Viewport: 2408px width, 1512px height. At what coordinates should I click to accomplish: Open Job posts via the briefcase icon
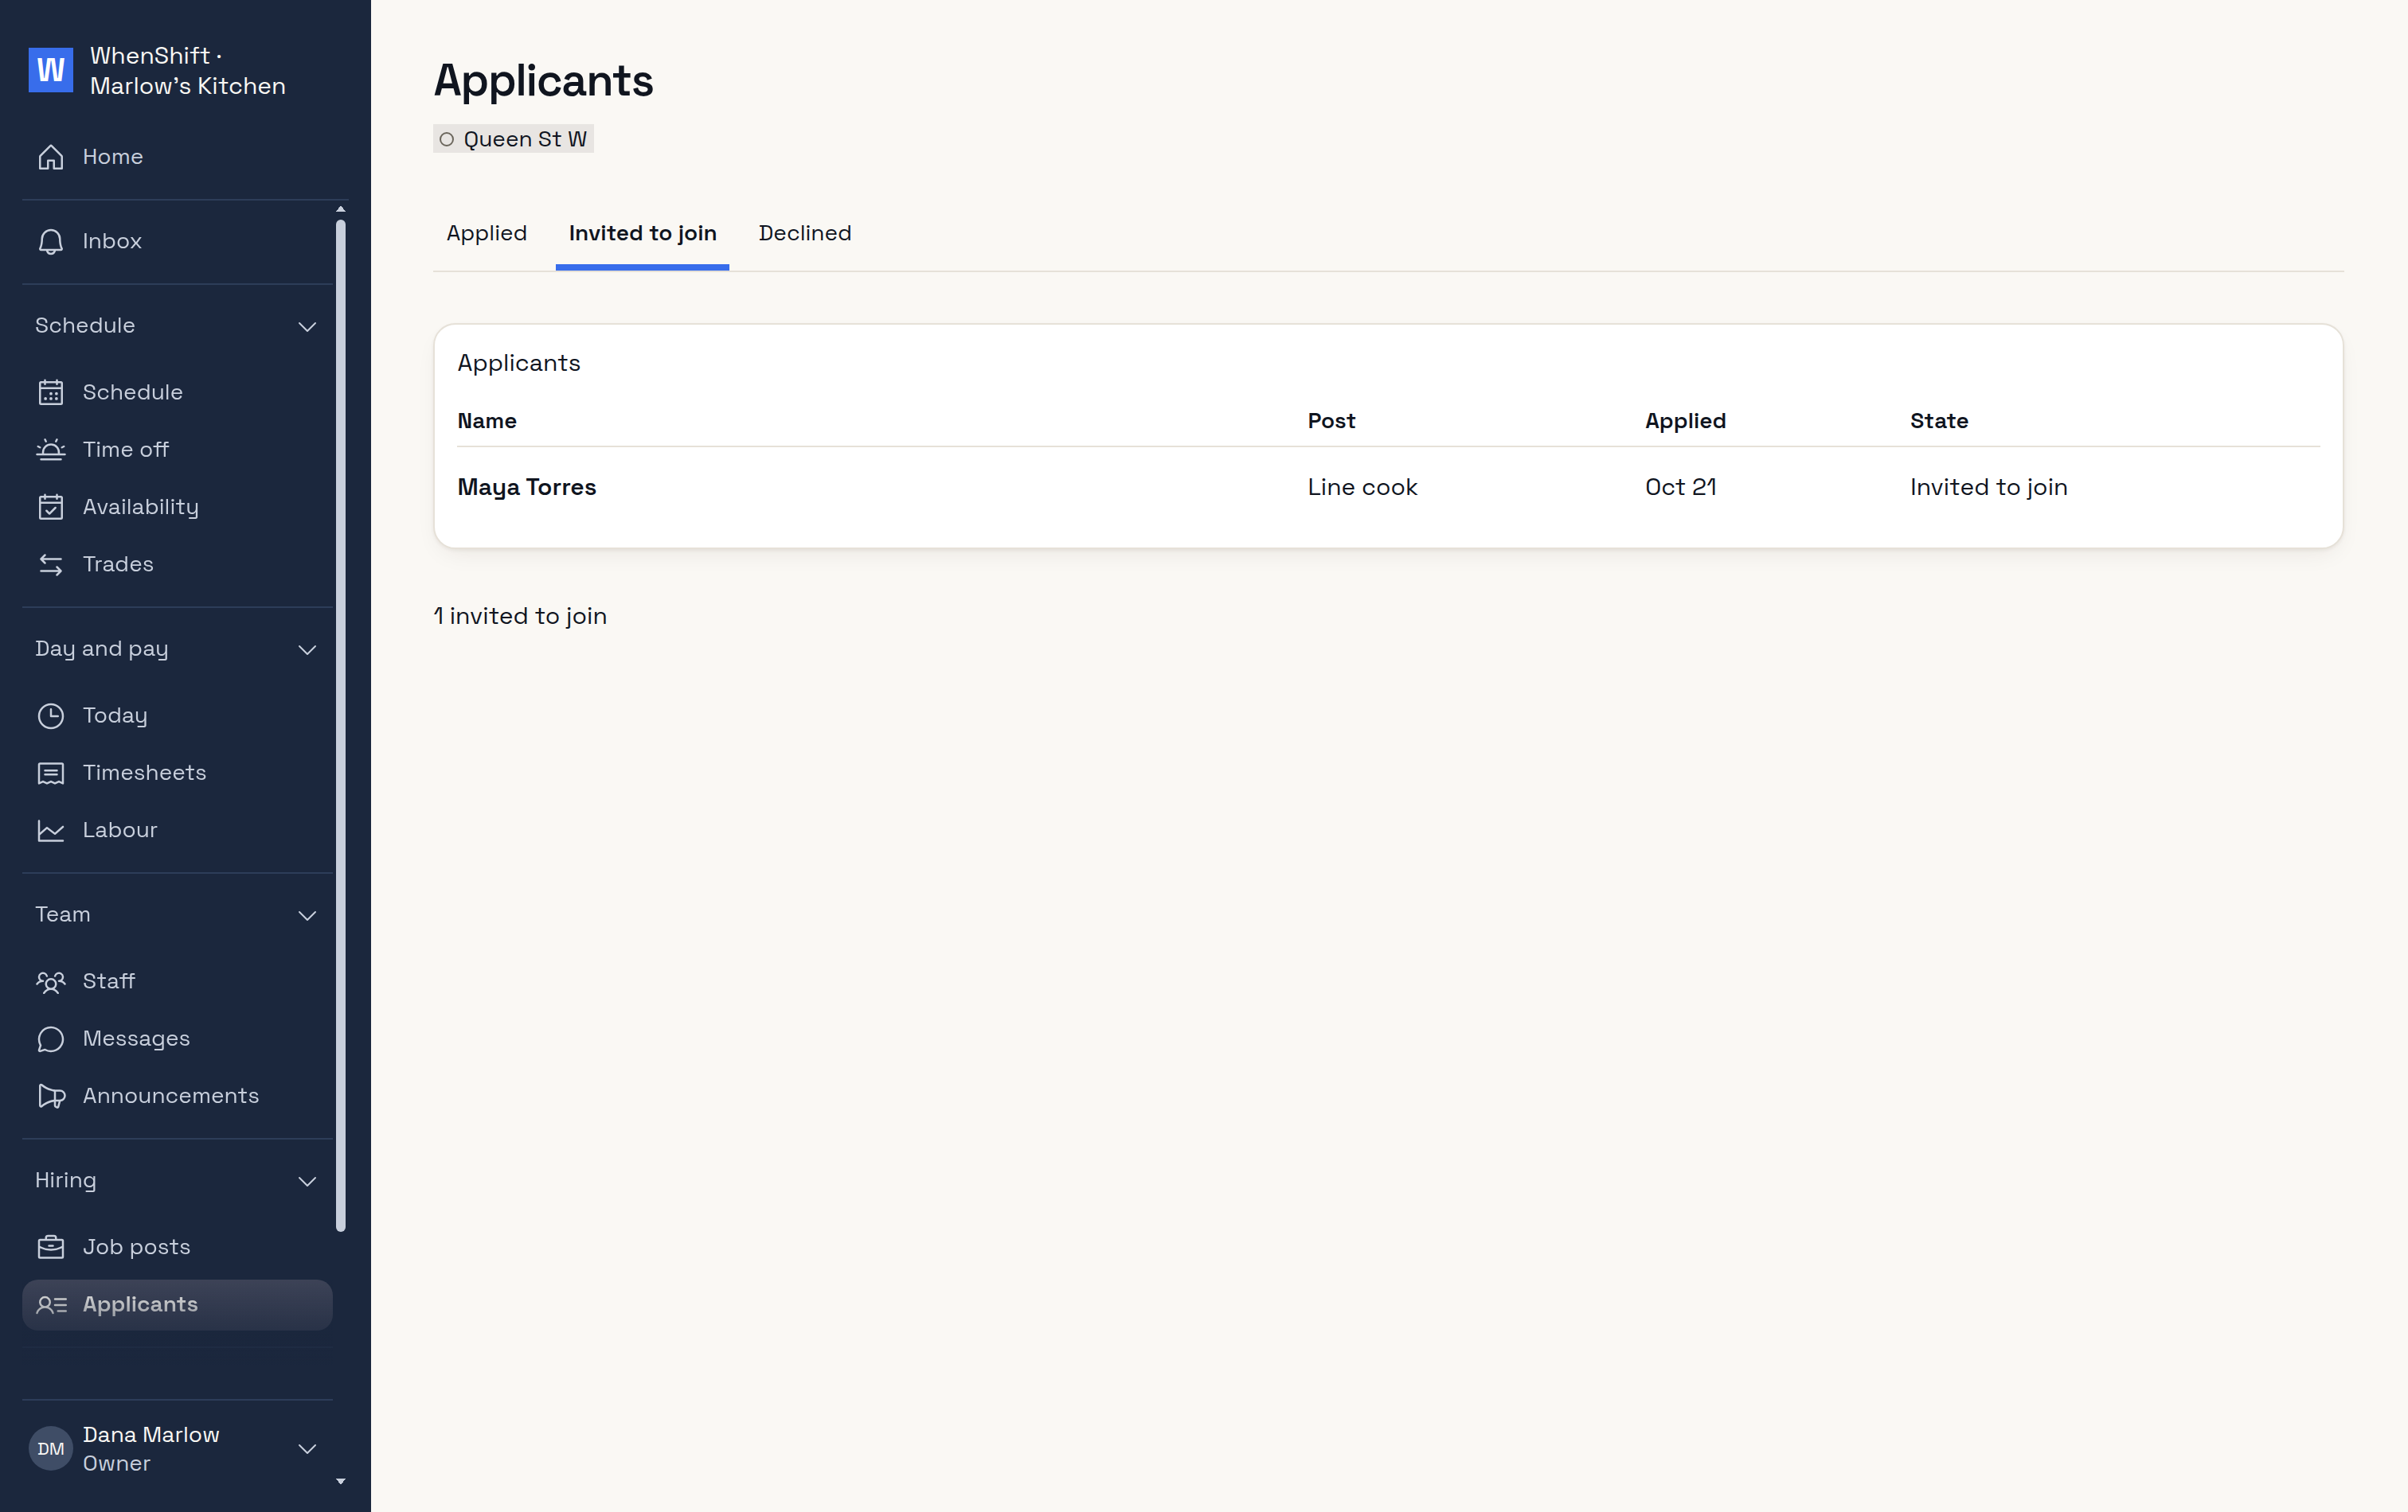[x=51, y=1247]
